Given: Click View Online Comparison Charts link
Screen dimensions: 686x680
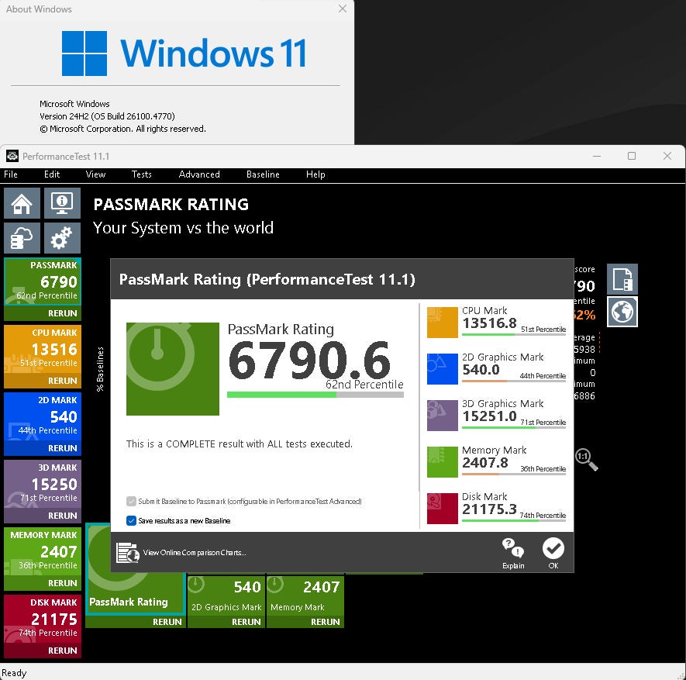Looking at the screenshot, I should coord(195,552).
